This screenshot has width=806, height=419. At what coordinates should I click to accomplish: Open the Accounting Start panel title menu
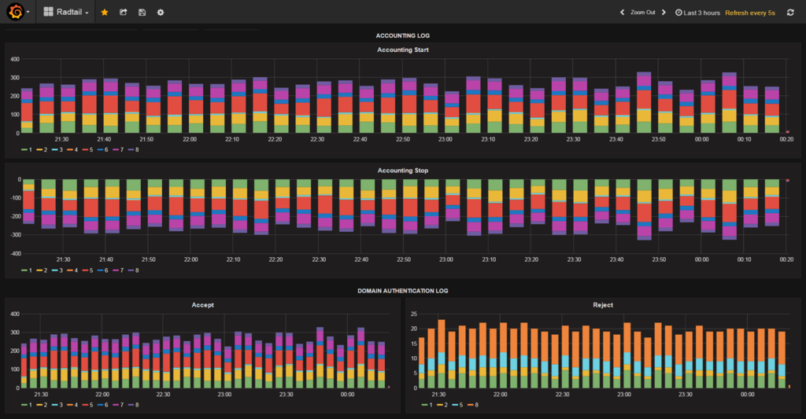click(402, 50)
